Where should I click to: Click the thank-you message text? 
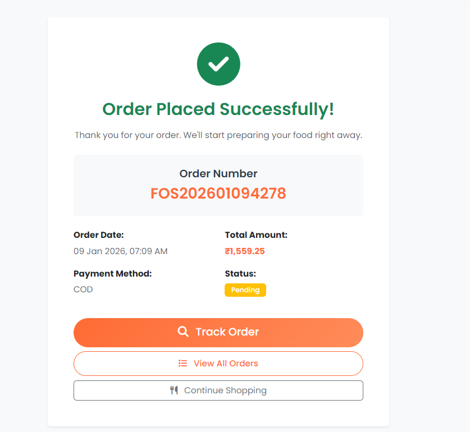[218, 135]
